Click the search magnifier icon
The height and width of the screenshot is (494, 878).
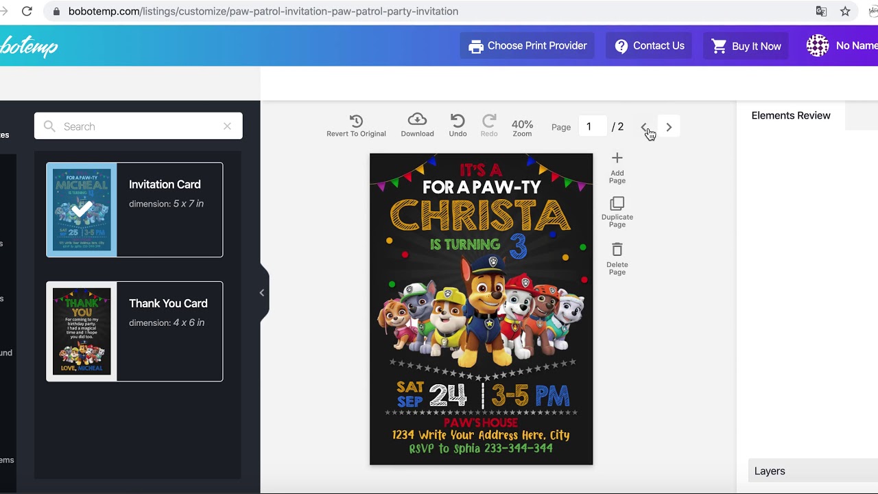(x=49, y=126)
